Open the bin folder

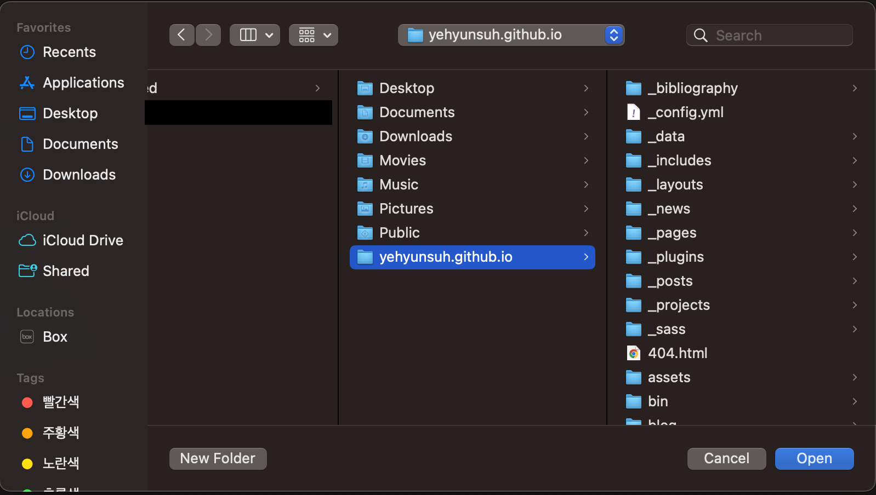(741, 401)
